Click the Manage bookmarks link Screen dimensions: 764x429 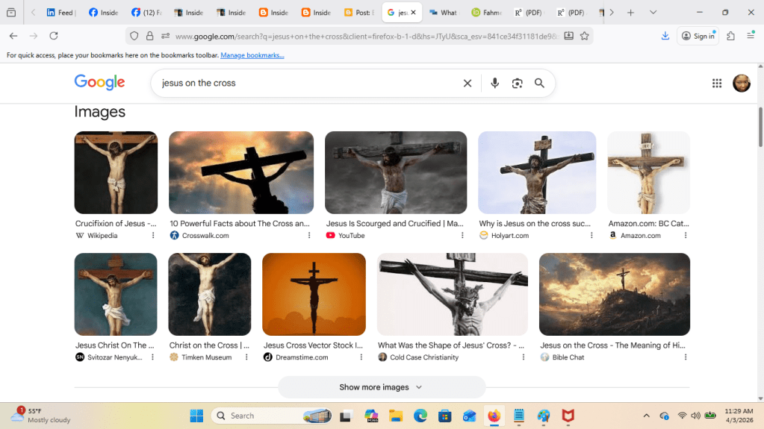[x=252, y=55]
